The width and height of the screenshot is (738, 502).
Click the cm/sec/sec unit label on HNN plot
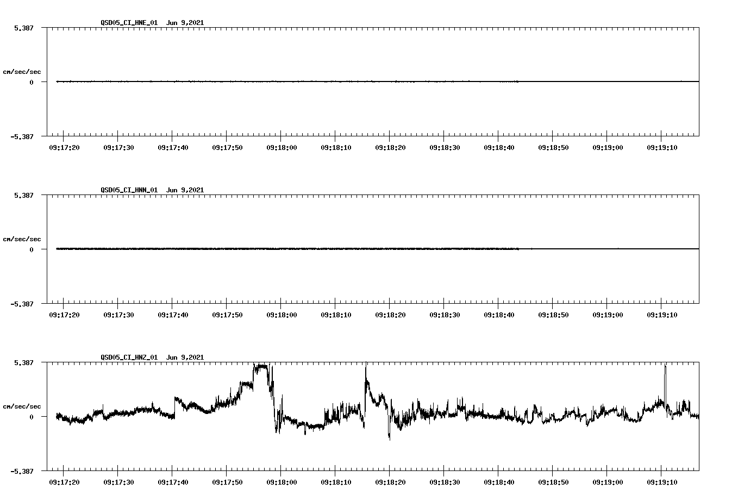22,239
